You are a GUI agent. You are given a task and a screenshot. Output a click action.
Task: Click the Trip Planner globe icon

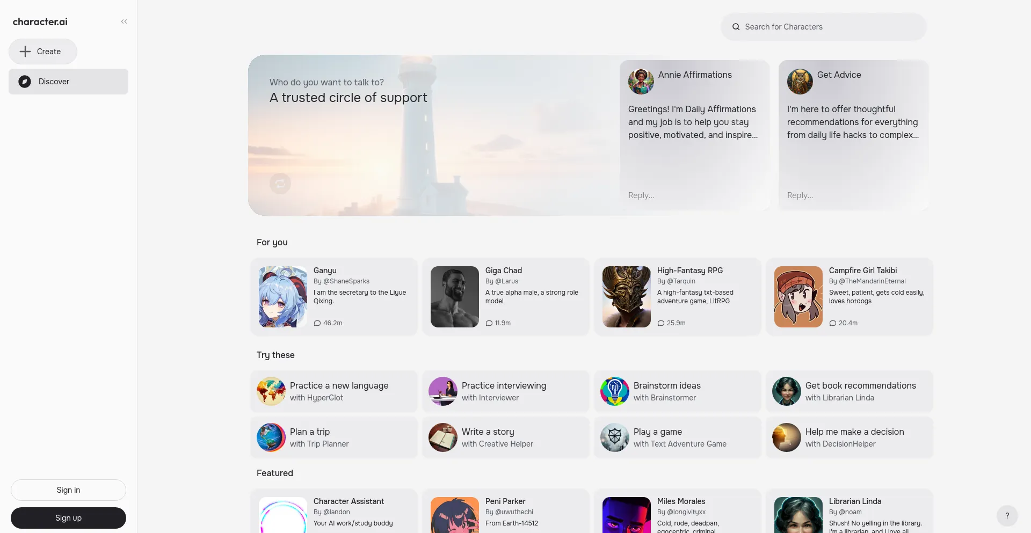click(271, 437)
